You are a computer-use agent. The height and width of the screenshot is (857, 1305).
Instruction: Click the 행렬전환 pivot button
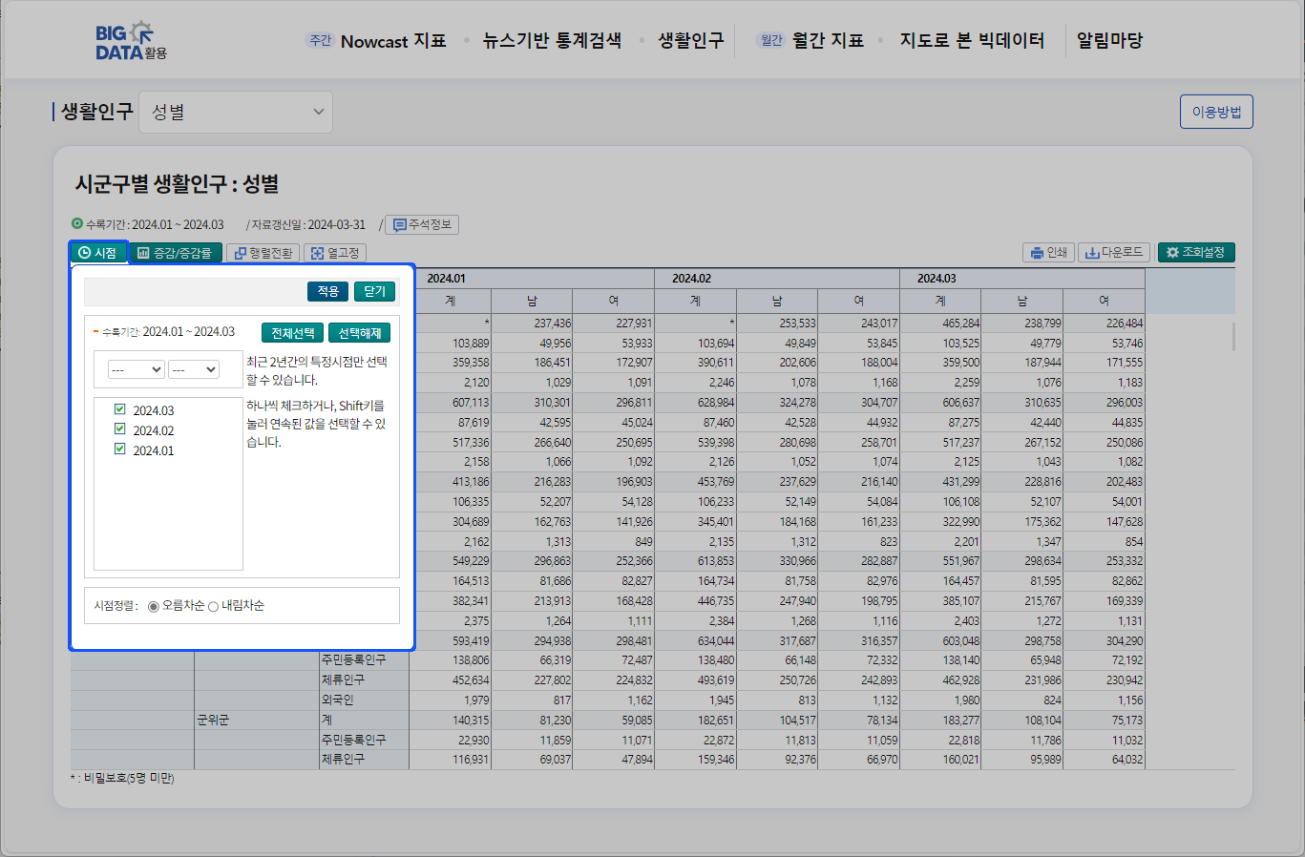(263, 253)
